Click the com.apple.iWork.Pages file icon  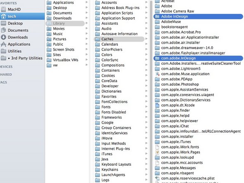(x=157, y=152)
